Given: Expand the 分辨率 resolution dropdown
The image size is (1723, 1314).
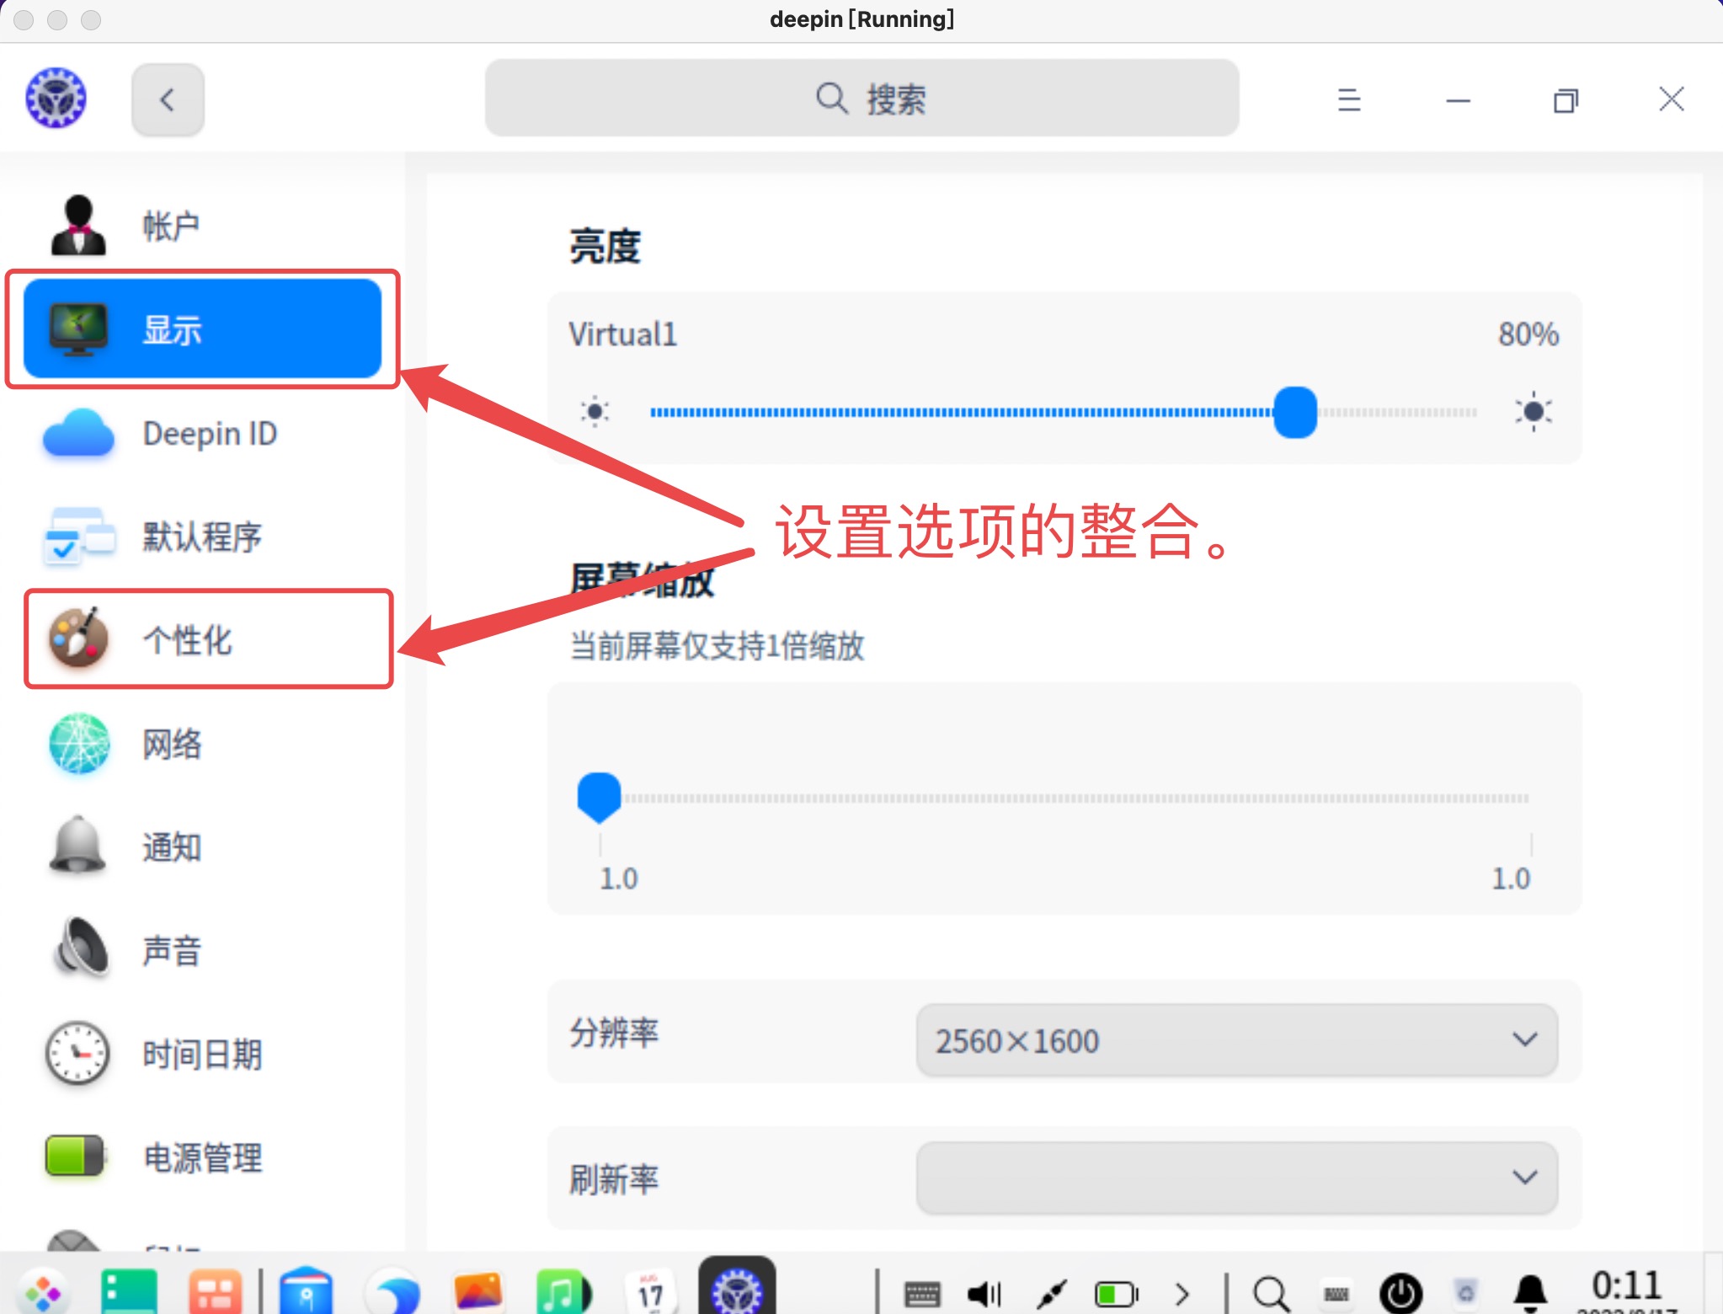Looking at the screenshot, I should tap(1236, 1039).
